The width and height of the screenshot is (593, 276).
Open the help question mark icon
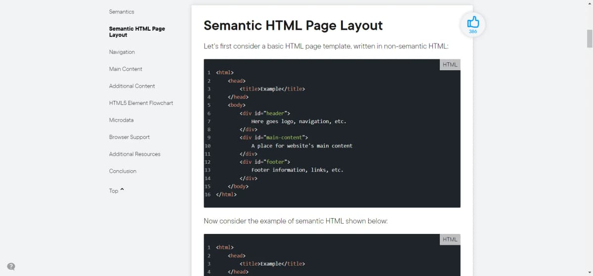pyautogui.click(x=11, y=266)
